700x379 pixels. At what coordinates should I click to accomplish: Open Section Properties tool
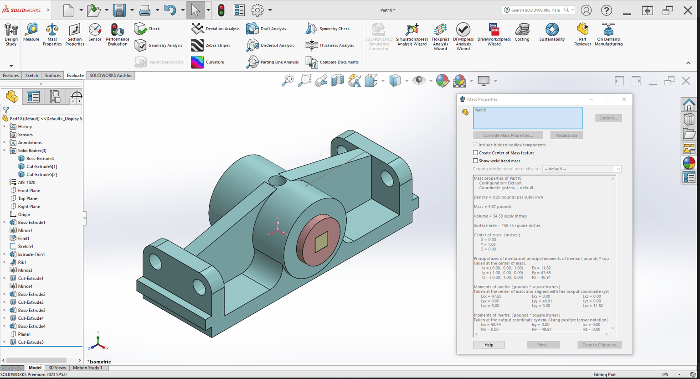(75, 35)
